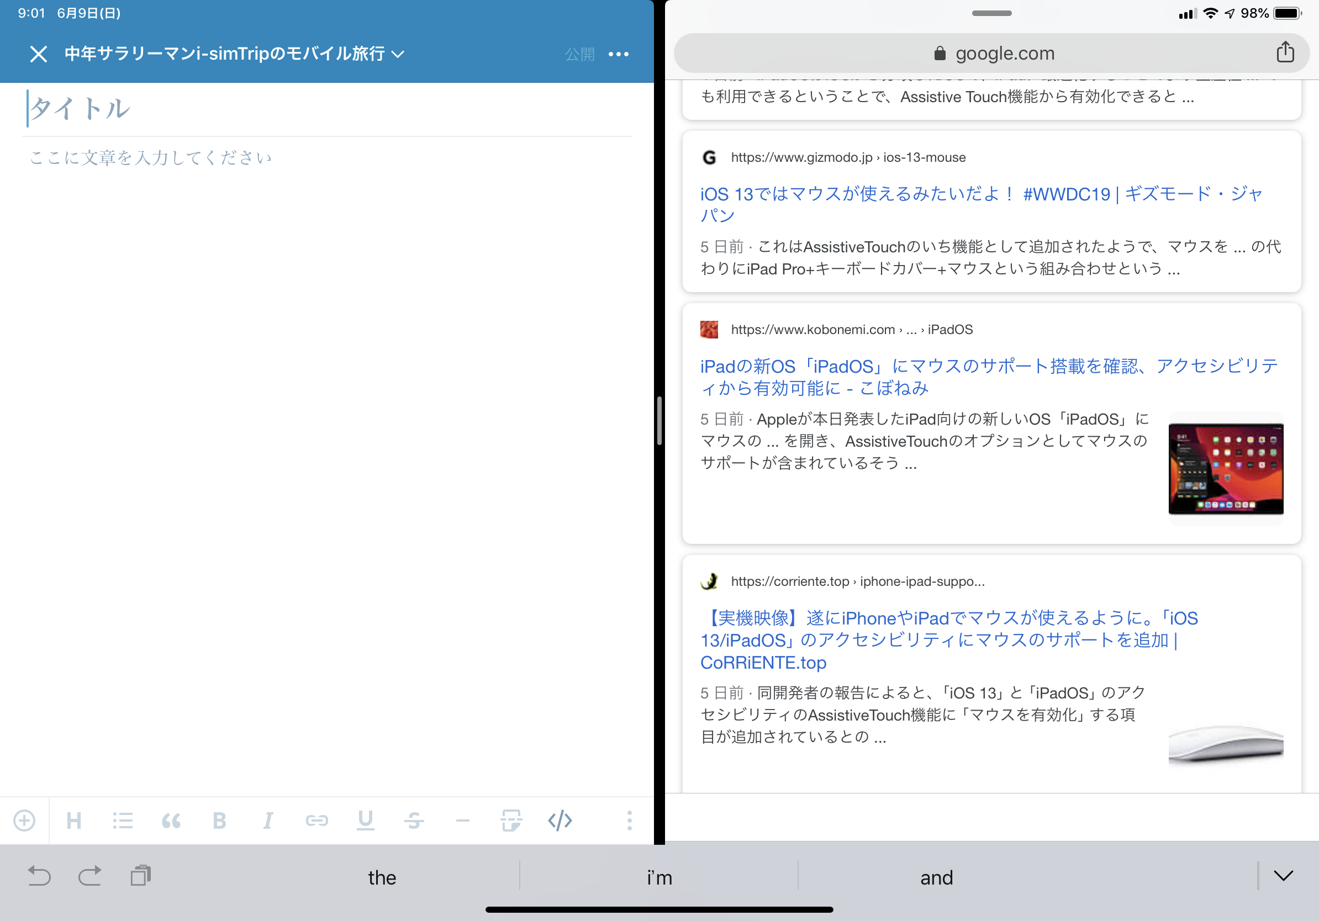Choose the 'i'm' keyboard suggestion
The image size is (1319, 921).
pyautogui.click(x=659, y=877)
